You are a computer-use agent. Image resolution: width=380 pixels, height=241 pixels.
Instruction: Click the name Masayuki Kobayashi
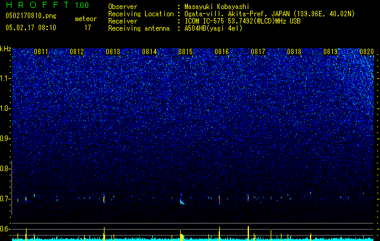point(217,7)
